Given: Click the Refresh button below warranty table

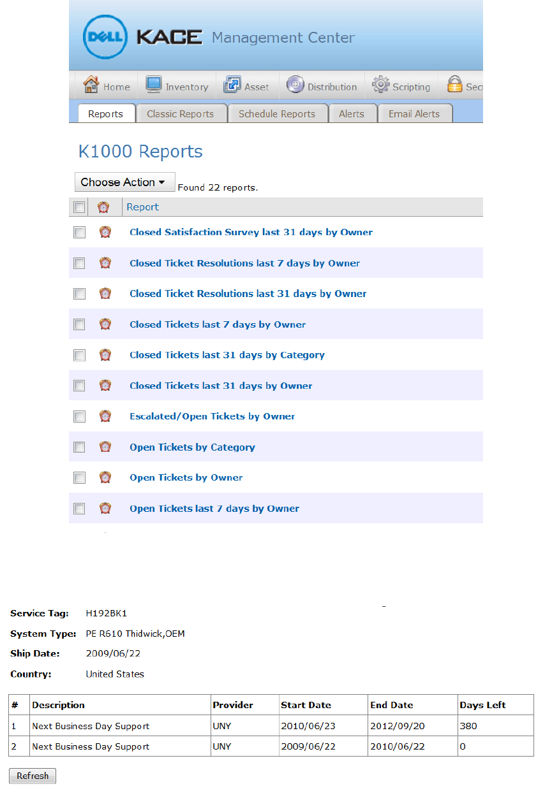Looking at the screenshot, I should click(33, 776).
